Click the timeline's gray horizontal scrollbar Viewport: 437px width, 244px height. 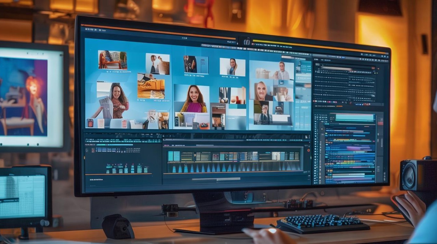click(x=216, y=179)
